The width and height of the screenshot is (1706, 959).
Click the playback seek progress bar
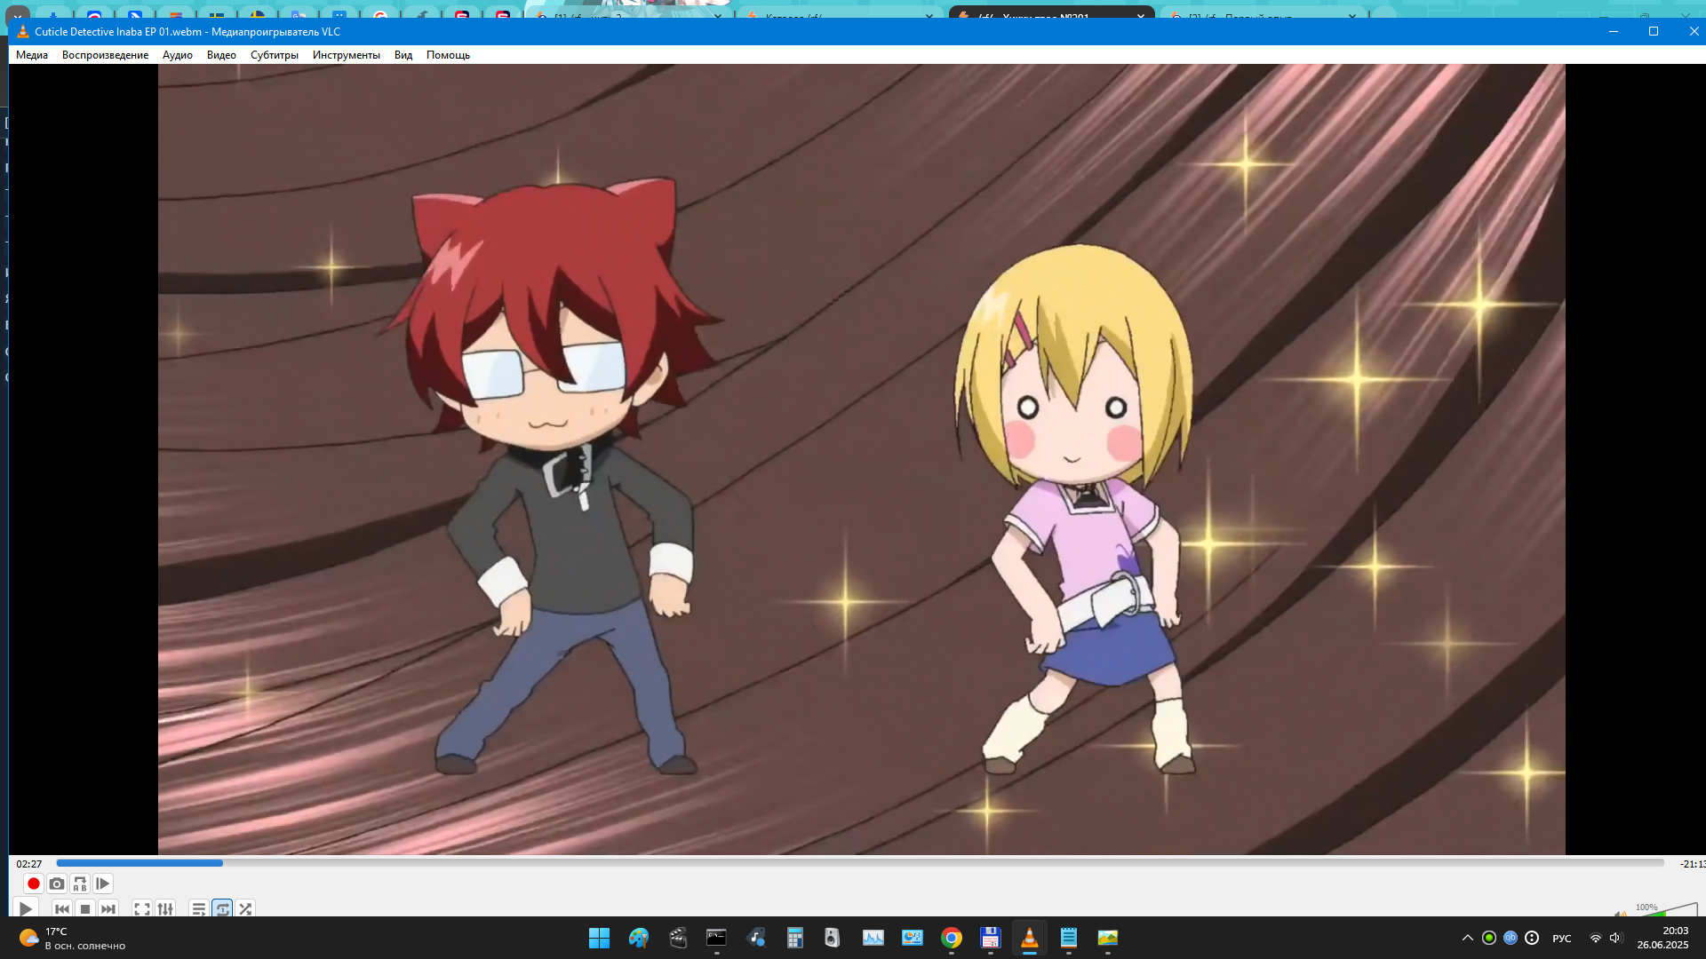pyautogui.click(x=858, y=863)
